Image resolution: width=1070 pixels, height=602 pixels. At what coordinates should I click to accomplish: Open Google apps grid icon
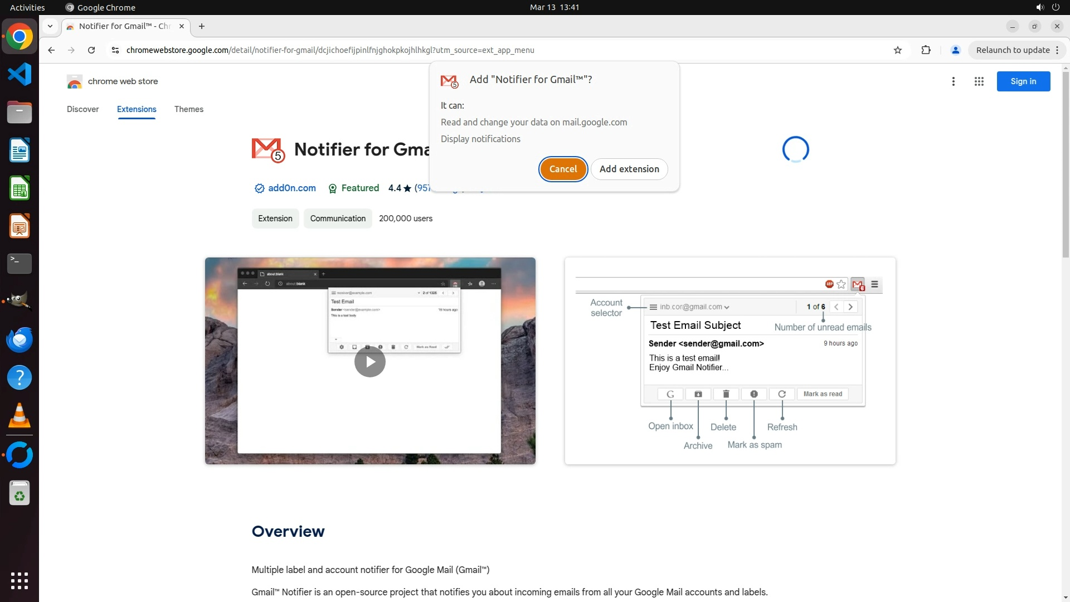(979, 81)
